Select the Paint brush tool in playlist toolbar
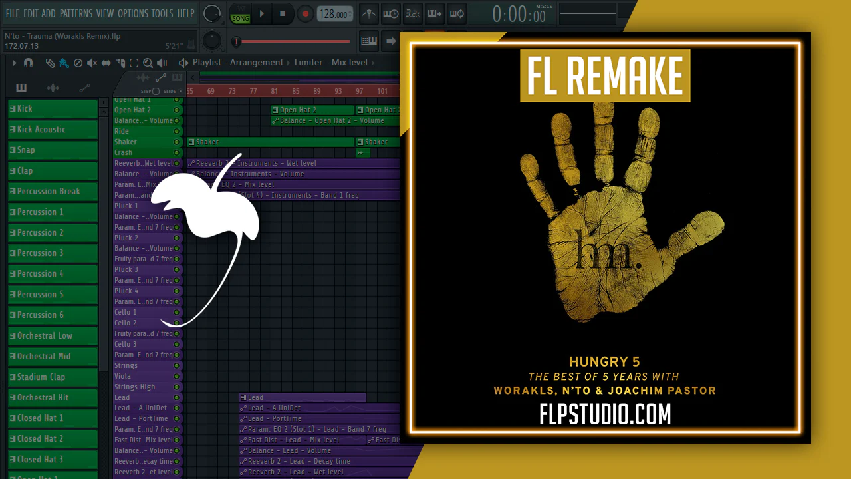 click(x=64, y=63)
